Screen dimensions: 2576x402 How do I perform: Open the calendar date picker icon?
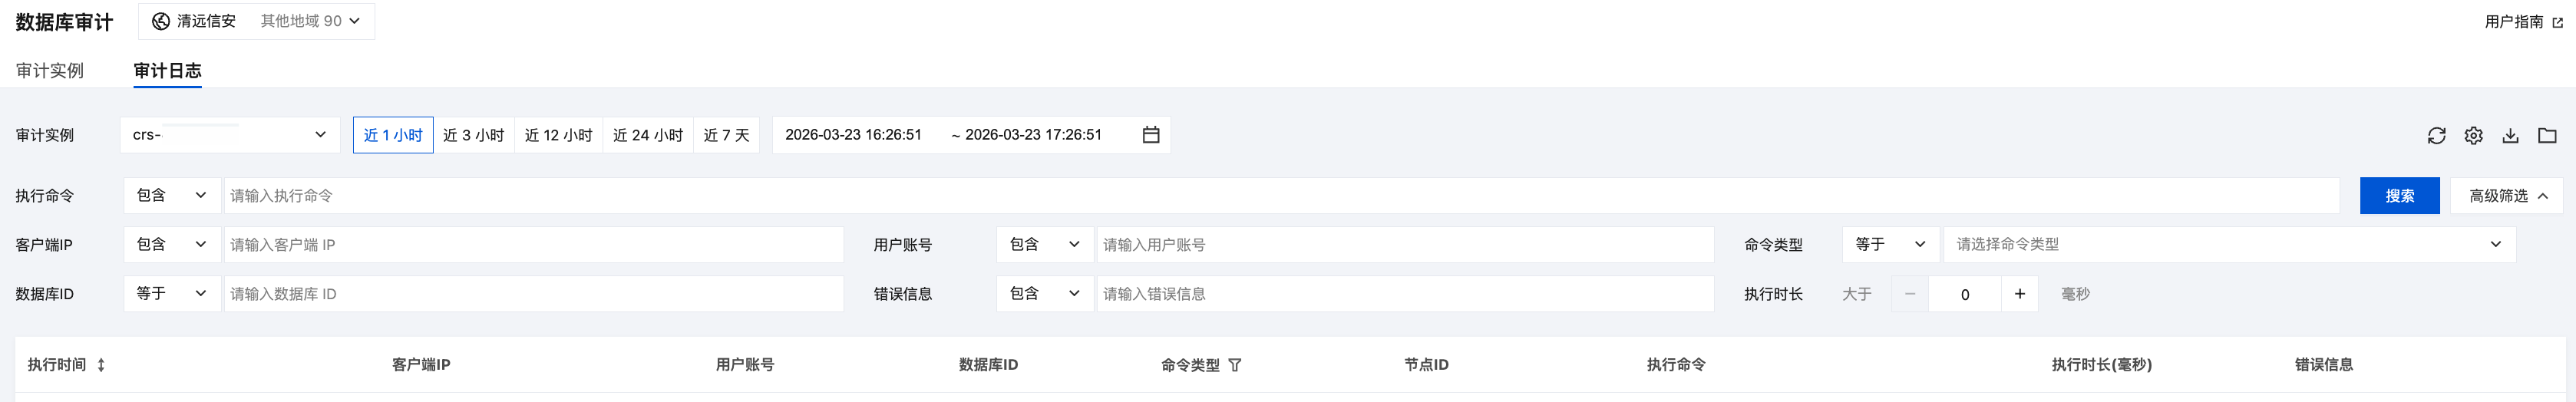tap(1151, 135)
